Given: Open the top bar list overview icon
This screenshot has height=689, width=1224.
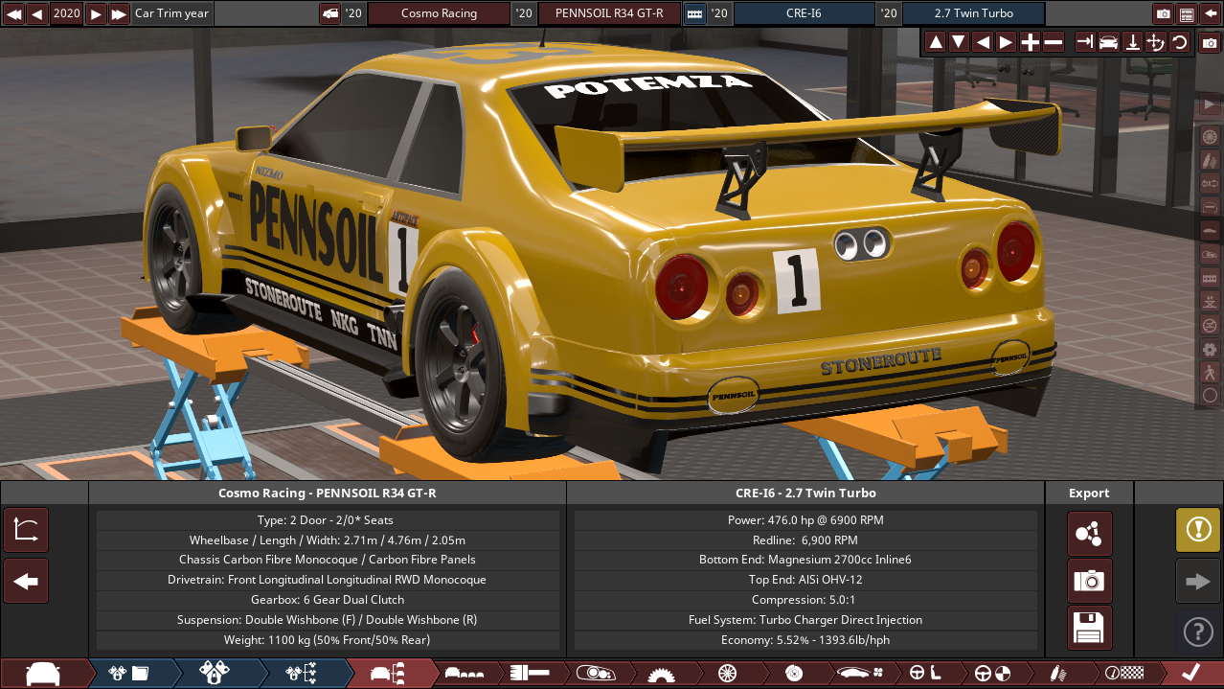Looking at the screenshot, I should (x=1187, y=13).
